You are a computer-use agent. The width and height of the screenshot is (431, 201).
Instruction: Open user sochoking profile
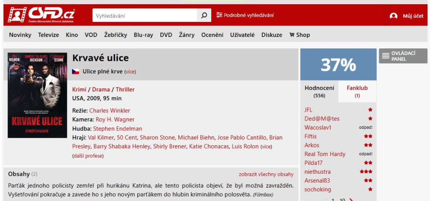[x=318, y=190]
